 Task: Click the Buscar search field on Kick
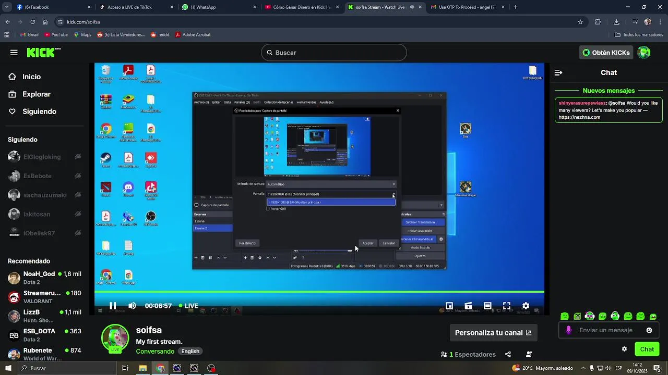pos(334,53)
